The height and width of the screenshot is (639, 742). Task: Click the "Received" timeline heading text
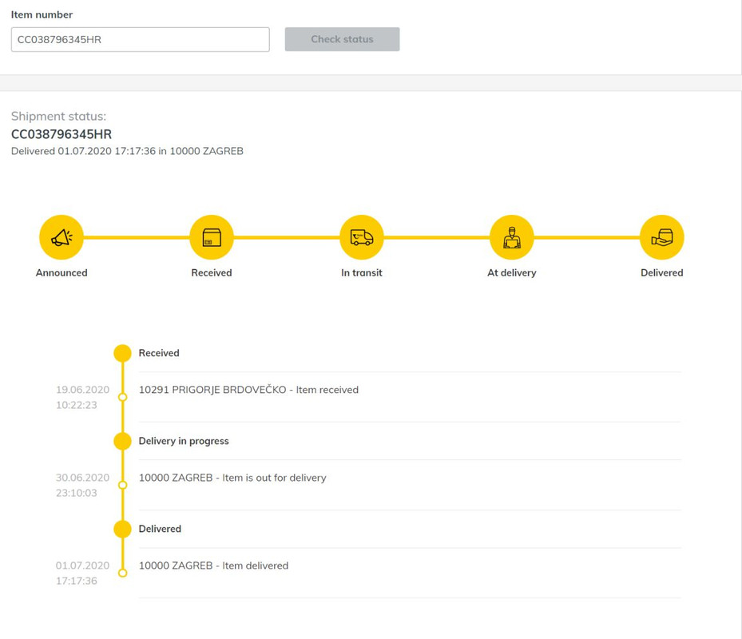(x=159, y=353)
